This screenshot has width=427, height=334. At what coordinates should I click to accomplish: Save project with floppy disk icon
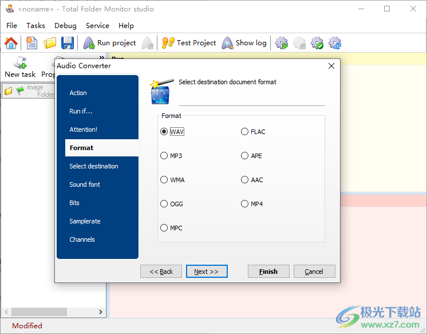click(x=68, y=43)
